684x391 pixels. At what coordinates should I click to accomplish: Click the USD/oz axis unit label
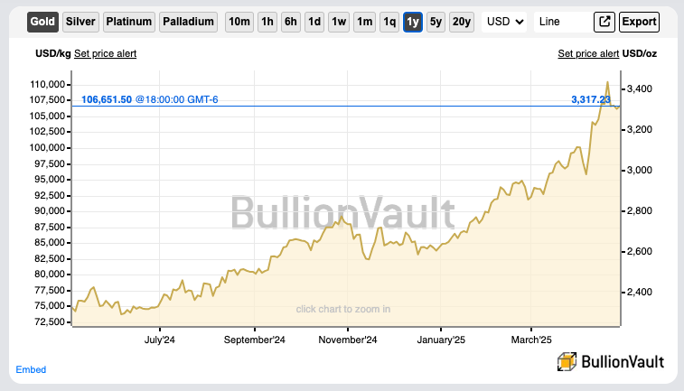click(x=640, y=53)
